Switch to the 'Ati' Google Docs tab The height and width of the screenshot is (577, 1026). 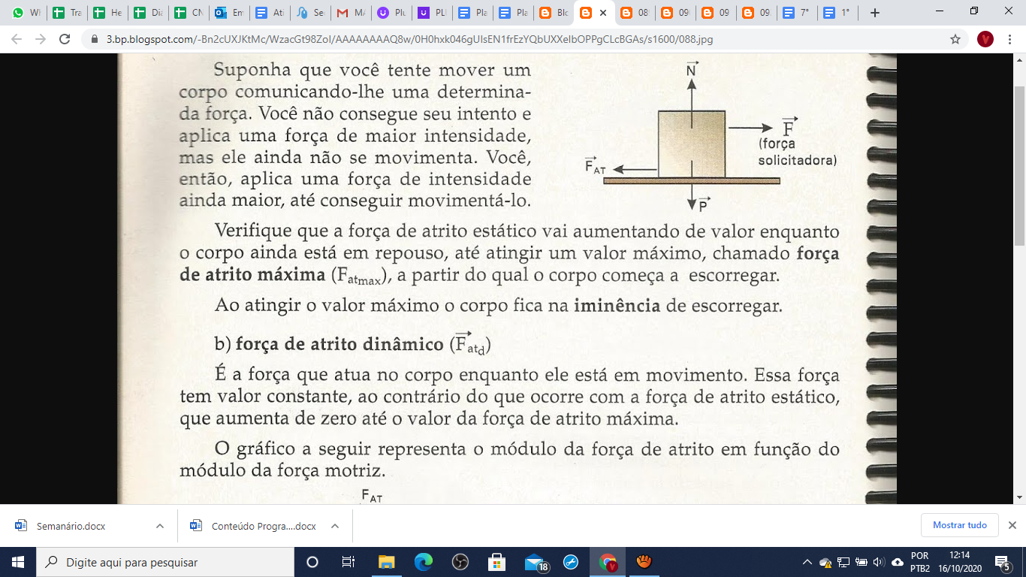pos(269,13)
